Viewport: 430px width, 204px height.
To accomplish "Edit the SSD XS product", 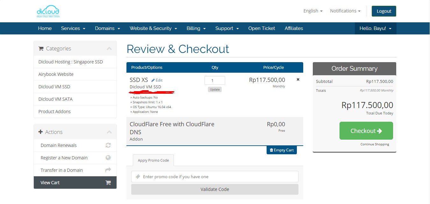I will point(157,80).
